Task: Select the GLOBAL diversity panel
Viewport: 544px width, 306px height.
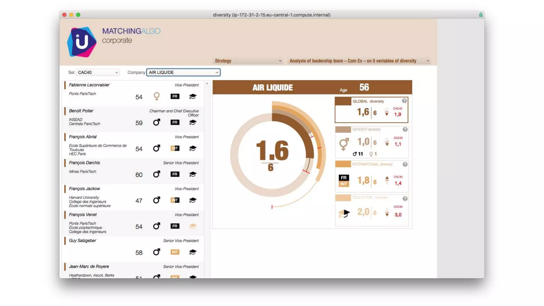Action: [371, 110]
